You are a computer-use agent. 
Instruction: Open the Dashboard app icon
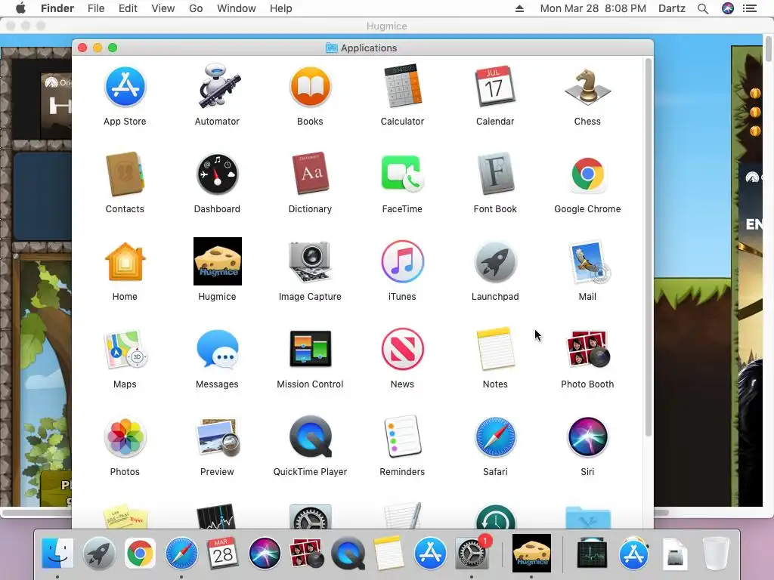tap(217, 174)
